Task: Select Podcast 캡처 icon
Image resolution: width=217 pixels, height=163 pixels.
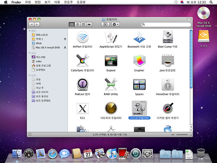Action: tap(83, 84)
